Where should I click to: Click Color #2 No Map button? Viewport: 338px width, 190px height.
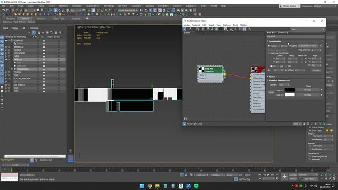[307, 95]
